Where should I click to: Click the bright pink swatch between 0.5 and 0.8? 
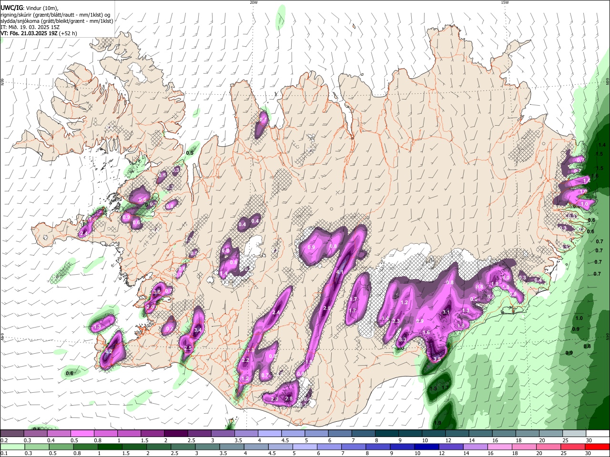[82, 433]
